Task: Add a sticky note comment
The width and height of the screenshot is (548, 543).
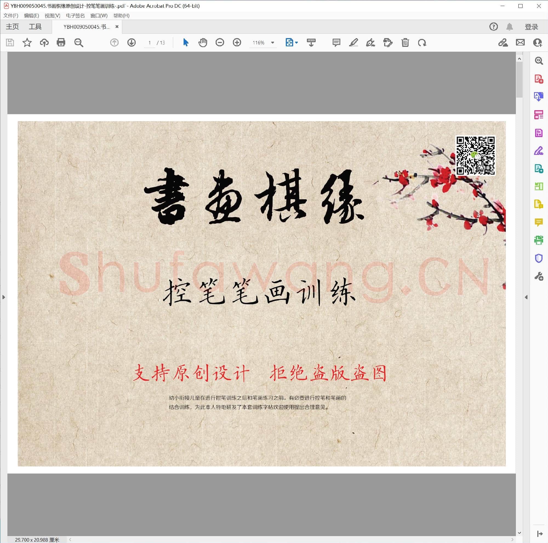Action: 336,42
